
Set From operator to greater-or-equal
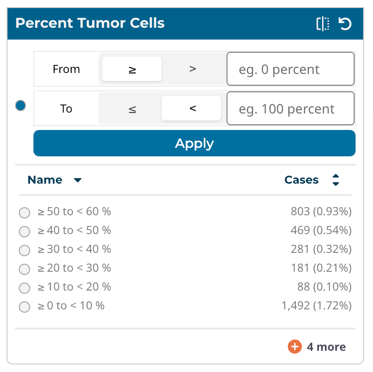pos(132,69)
